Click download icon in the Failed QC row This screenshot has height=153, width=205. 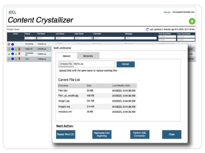pos(9,49)
